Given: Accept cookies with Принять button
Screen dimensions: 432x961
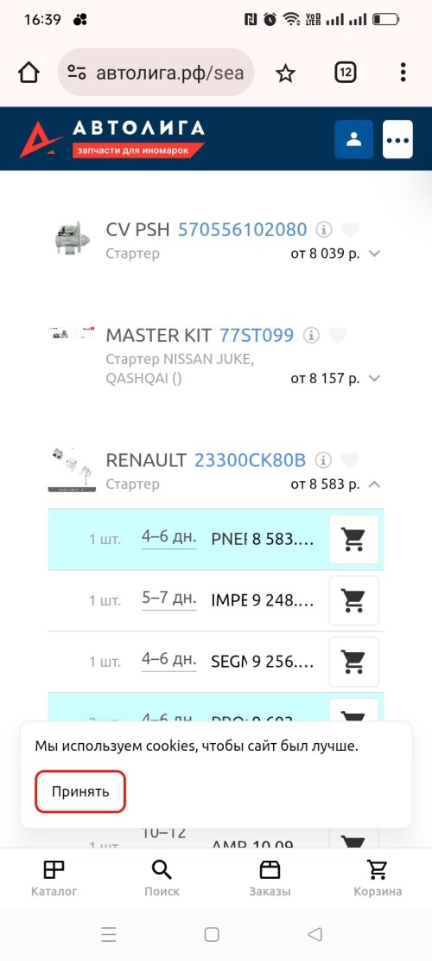Looking at the screenshot, I should click(80, 791).
